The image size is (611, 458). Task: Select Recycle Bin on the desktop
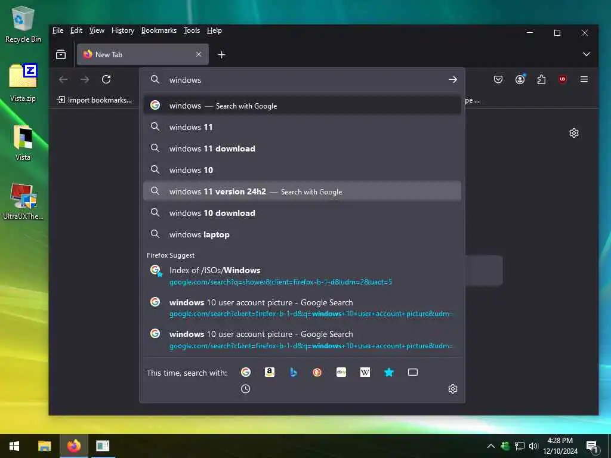[23, 24]
